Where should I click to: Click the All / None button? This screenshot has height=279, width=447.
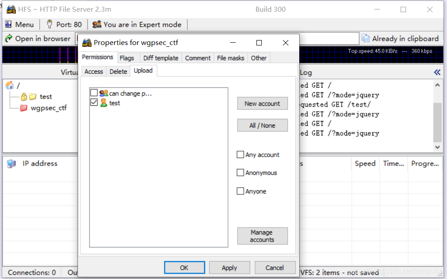coord(262,126)
